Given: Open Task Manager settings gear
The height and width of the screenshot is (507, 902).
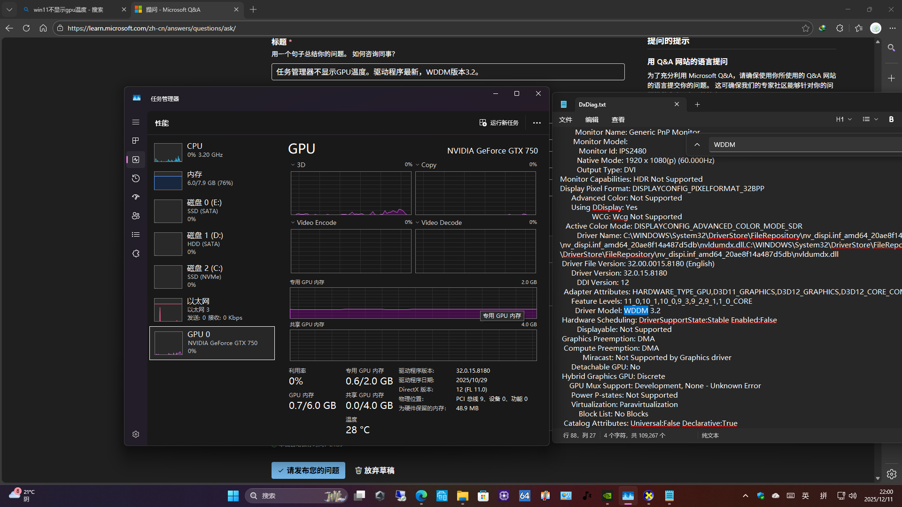Looking at the screenshot, I should coord(136,434).
